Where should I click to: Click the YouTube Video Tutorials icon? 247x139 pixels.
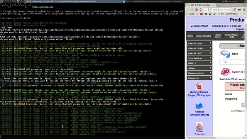(199, 126)
